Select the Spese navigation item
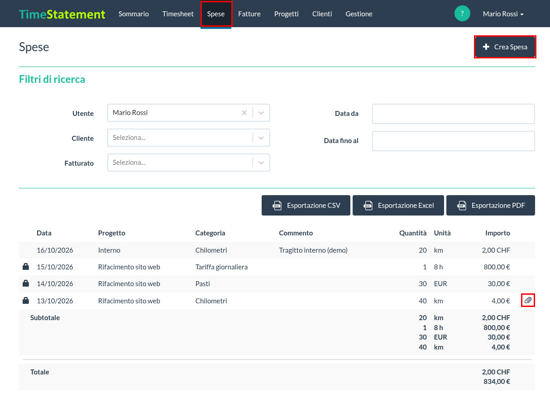 [216, 14]
